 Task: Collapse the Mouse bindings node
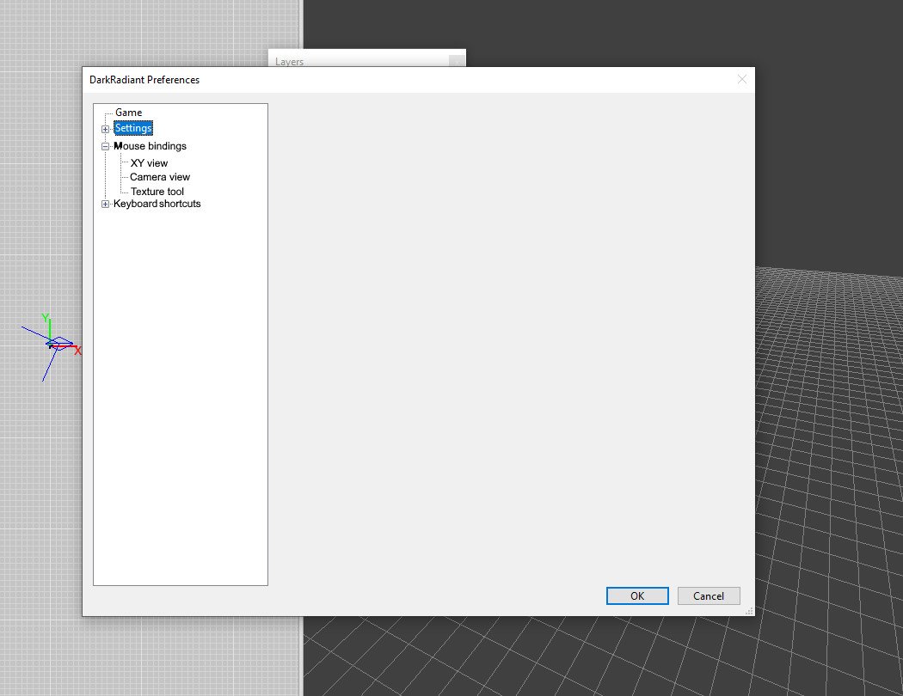coord(106,146)
